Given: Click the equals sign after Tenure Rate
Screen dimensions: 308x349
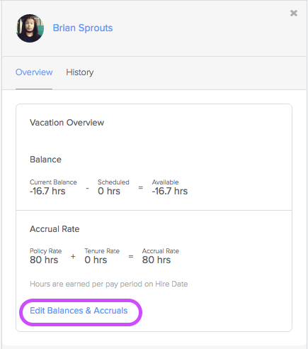Looking at the screenshot, I should pyautogui.click(x=131, y=256).
